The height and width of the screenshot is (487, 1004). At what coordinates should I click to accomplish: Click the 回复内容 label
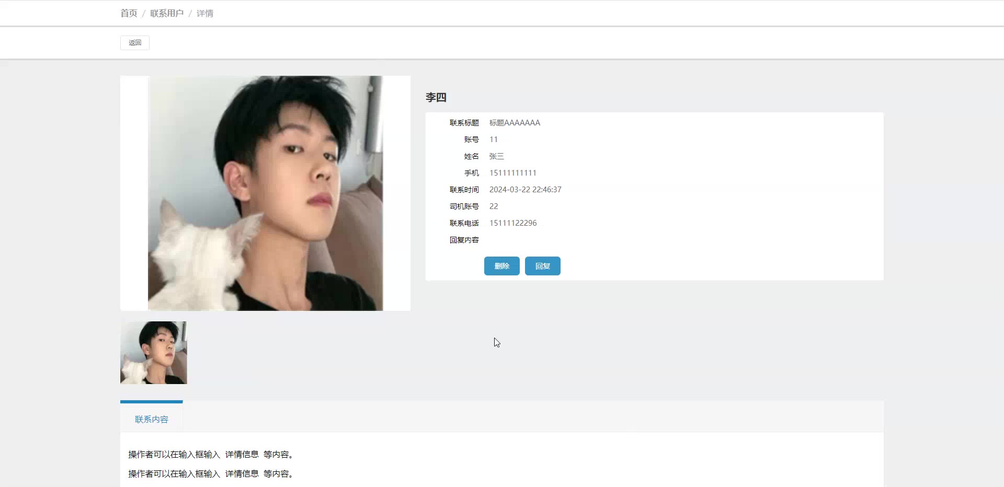pos(464,240)
